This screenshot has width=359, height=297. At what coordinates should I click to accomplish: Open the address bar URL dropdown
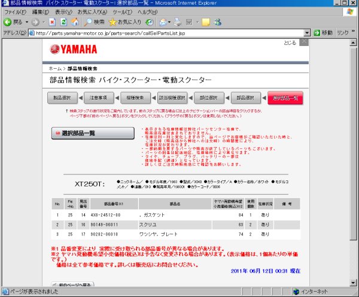[307, 33]
